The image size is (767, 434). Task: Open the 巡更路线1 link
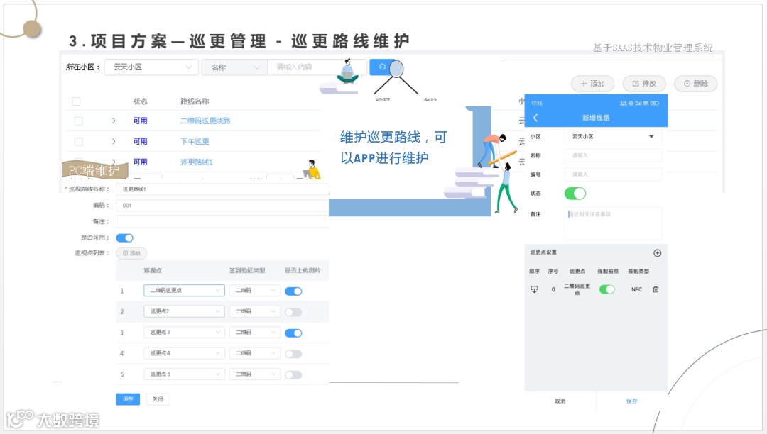point(197,162)
